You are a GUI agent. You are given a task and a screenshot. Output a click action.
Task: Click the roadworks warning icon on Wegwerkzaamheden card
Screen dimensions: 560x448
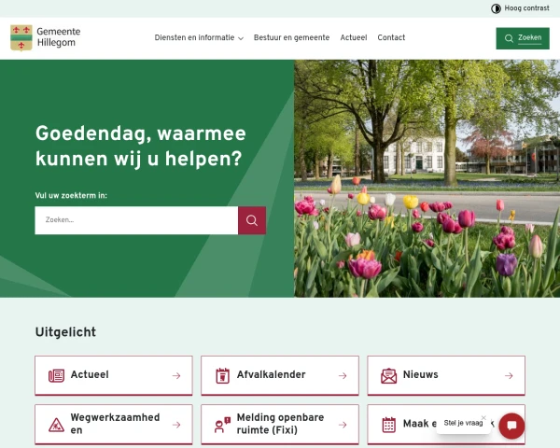click(56, 426)
